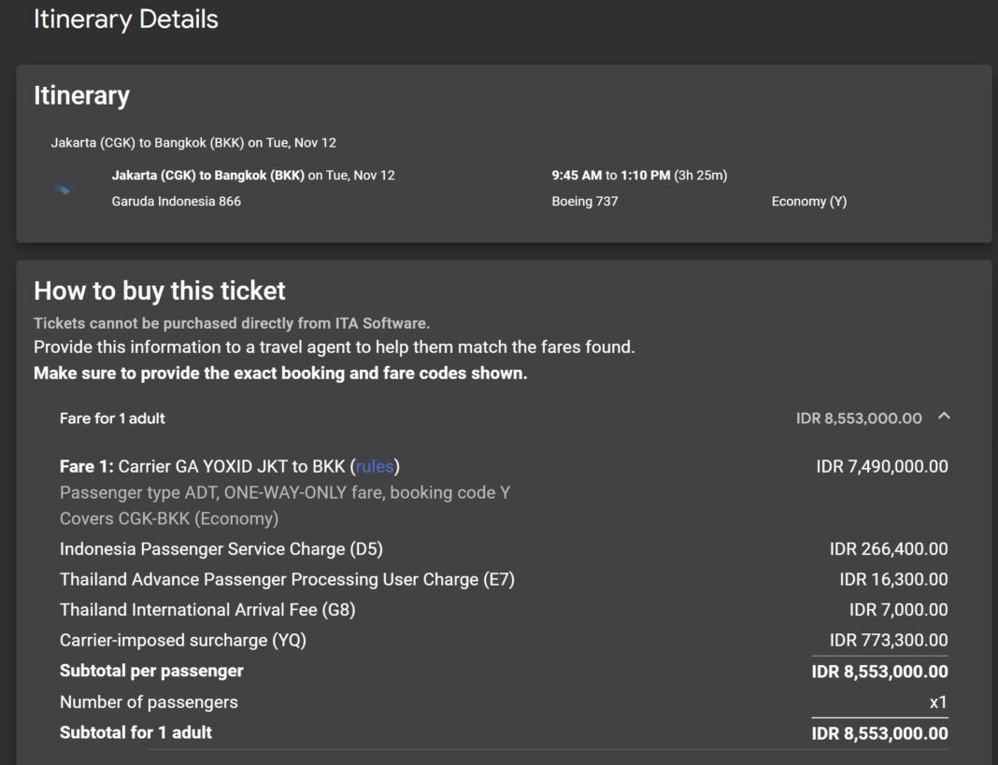The width and height of the screenshot is (998, 765).
Task: Click the Fare for 1 adult label
Action: tap(112, 418)
